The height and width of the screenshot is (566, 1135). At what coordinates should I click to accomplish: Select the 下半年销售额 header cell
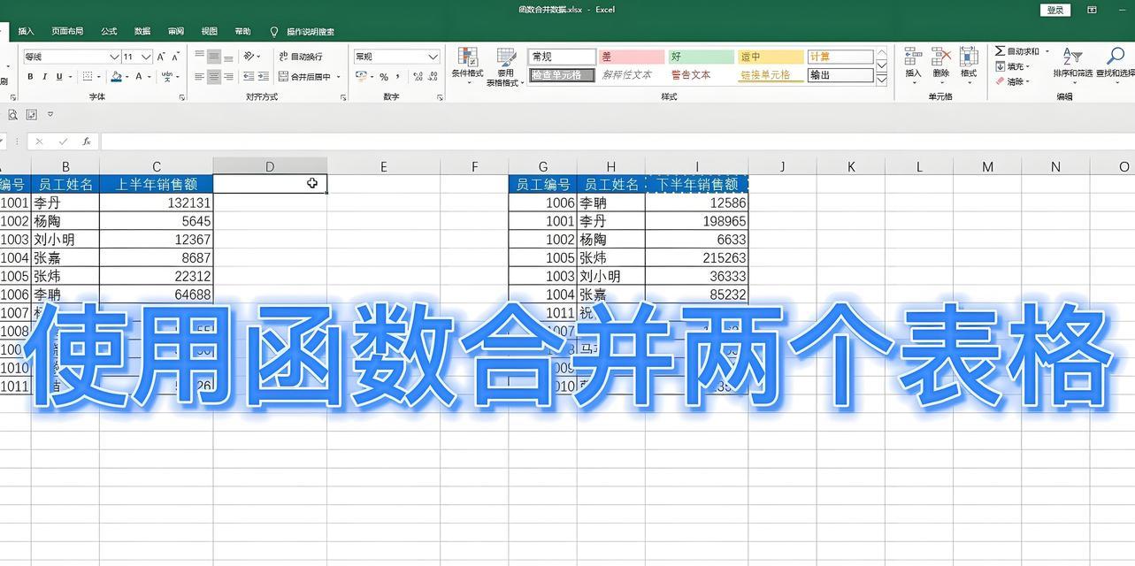[x=697, y=184]
